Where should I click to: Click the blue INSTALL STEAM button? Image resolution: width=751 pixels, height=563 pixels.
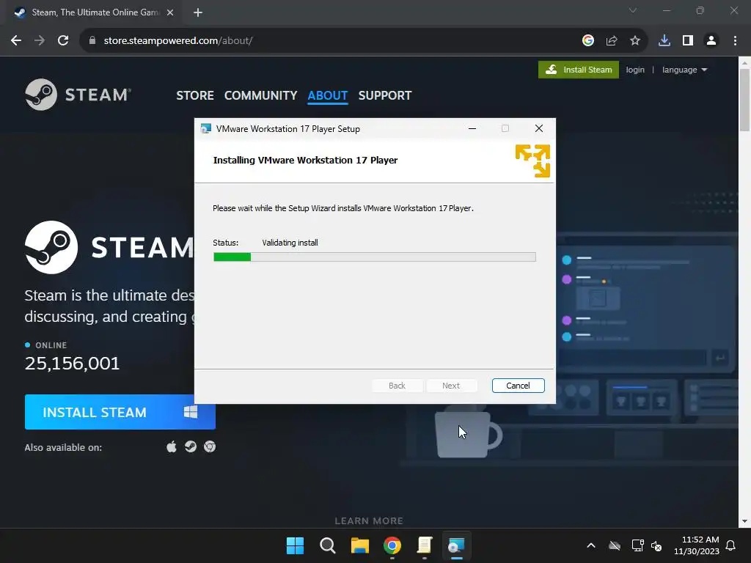tap(120, 412)
